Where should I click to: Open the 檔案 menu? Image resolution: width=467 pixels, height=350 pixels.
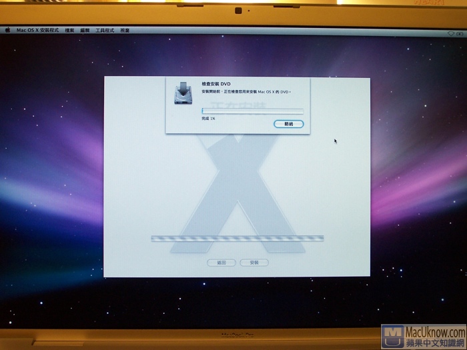click(x=69, y=31)
